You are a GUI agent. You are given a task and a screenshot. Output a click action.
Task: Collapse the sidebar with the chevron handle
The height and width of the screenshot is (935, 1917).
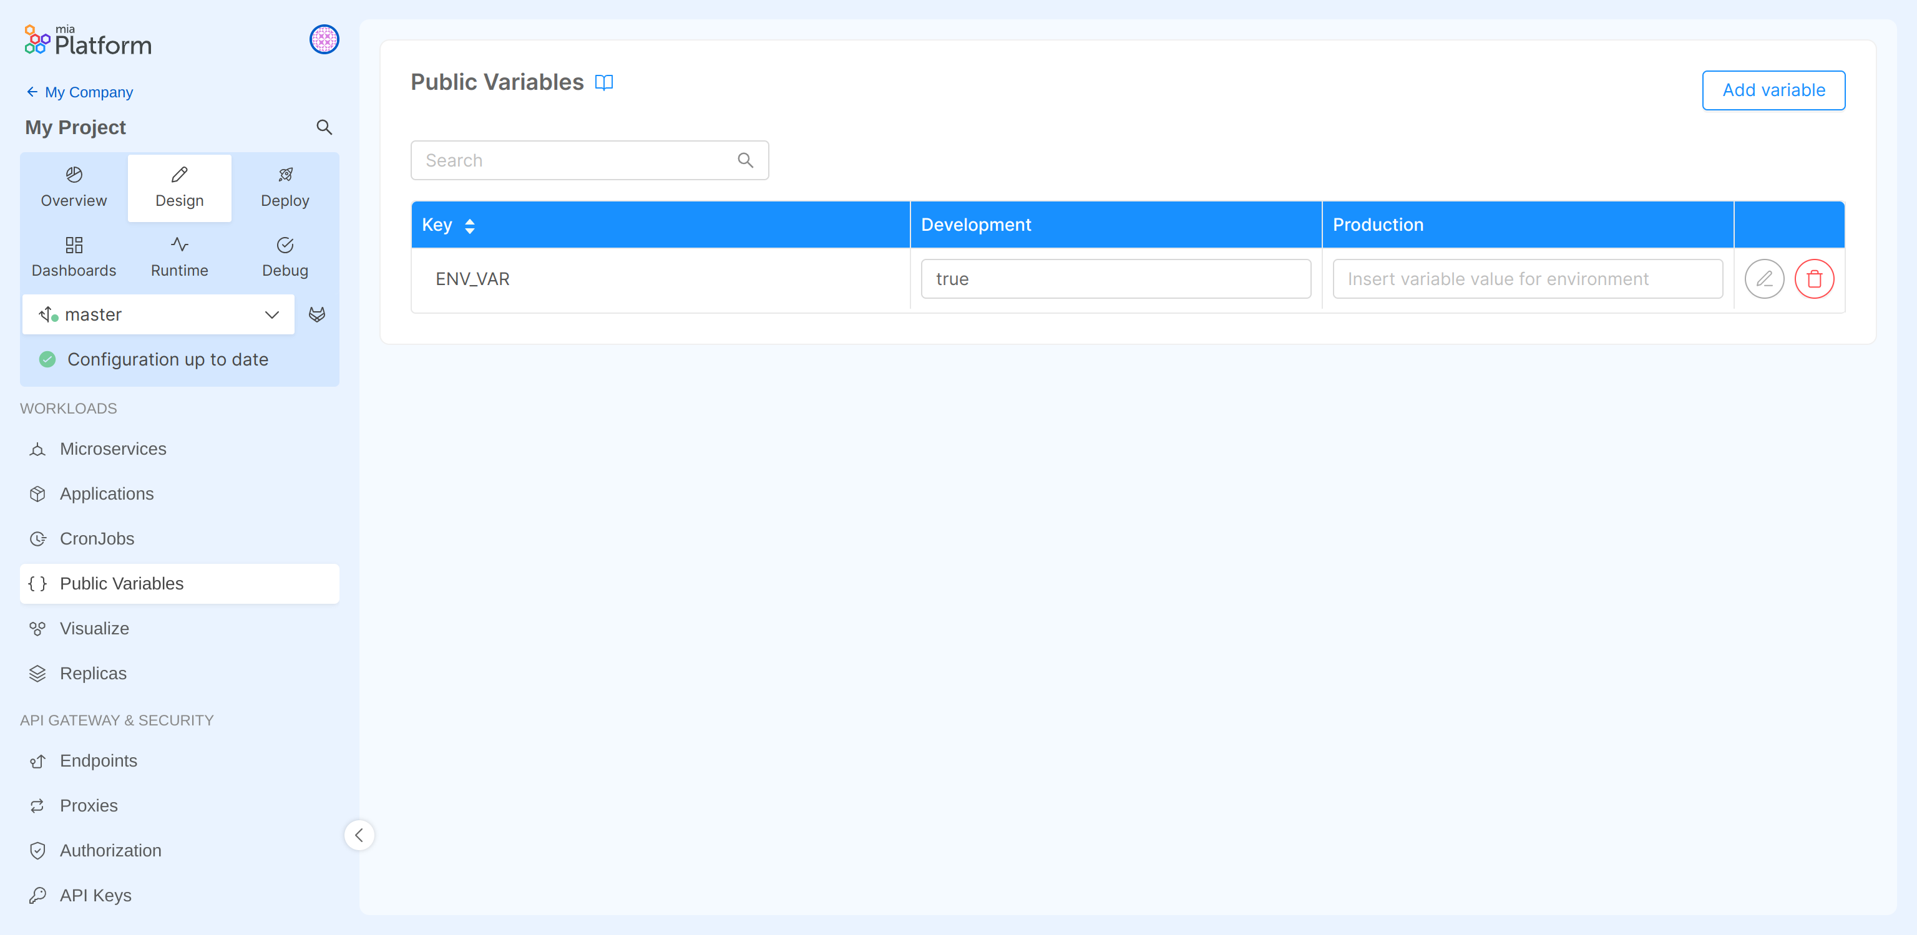coord(359,835)
